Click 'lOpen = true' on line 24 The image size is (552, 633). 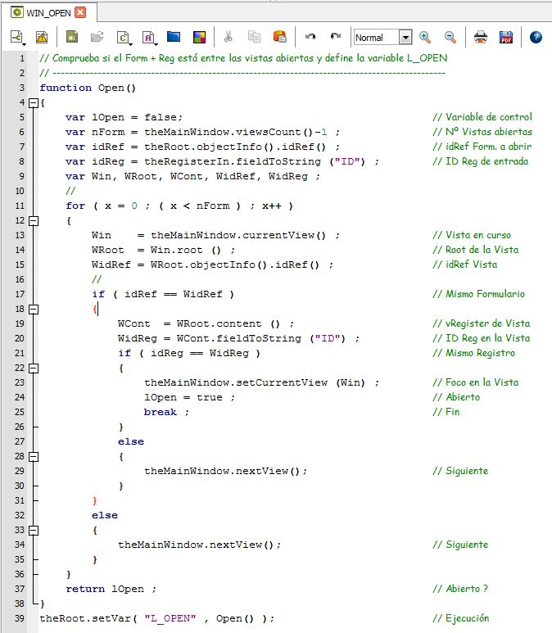point(183,397)
